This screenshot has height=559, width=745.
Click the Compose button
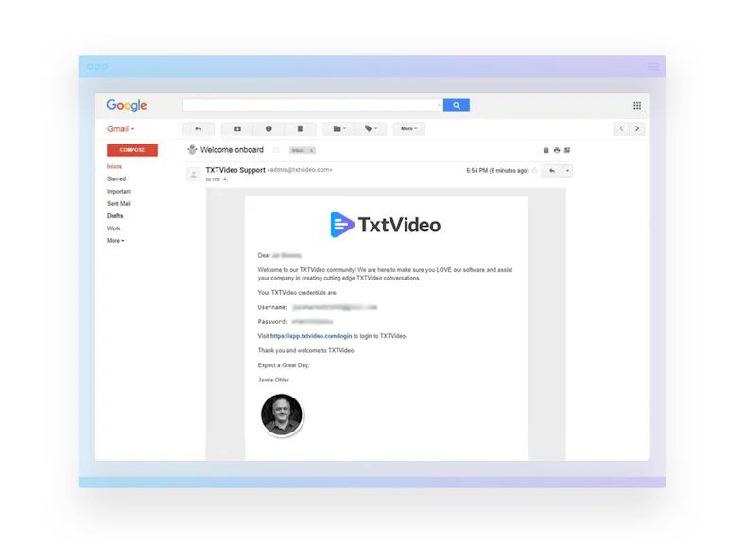point(132,150)
